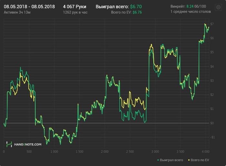This screenshot has height=166, width=226.
Task: Click the 'Винрейт: 8.24 бб/100' stat
Action: pos(188,6)
